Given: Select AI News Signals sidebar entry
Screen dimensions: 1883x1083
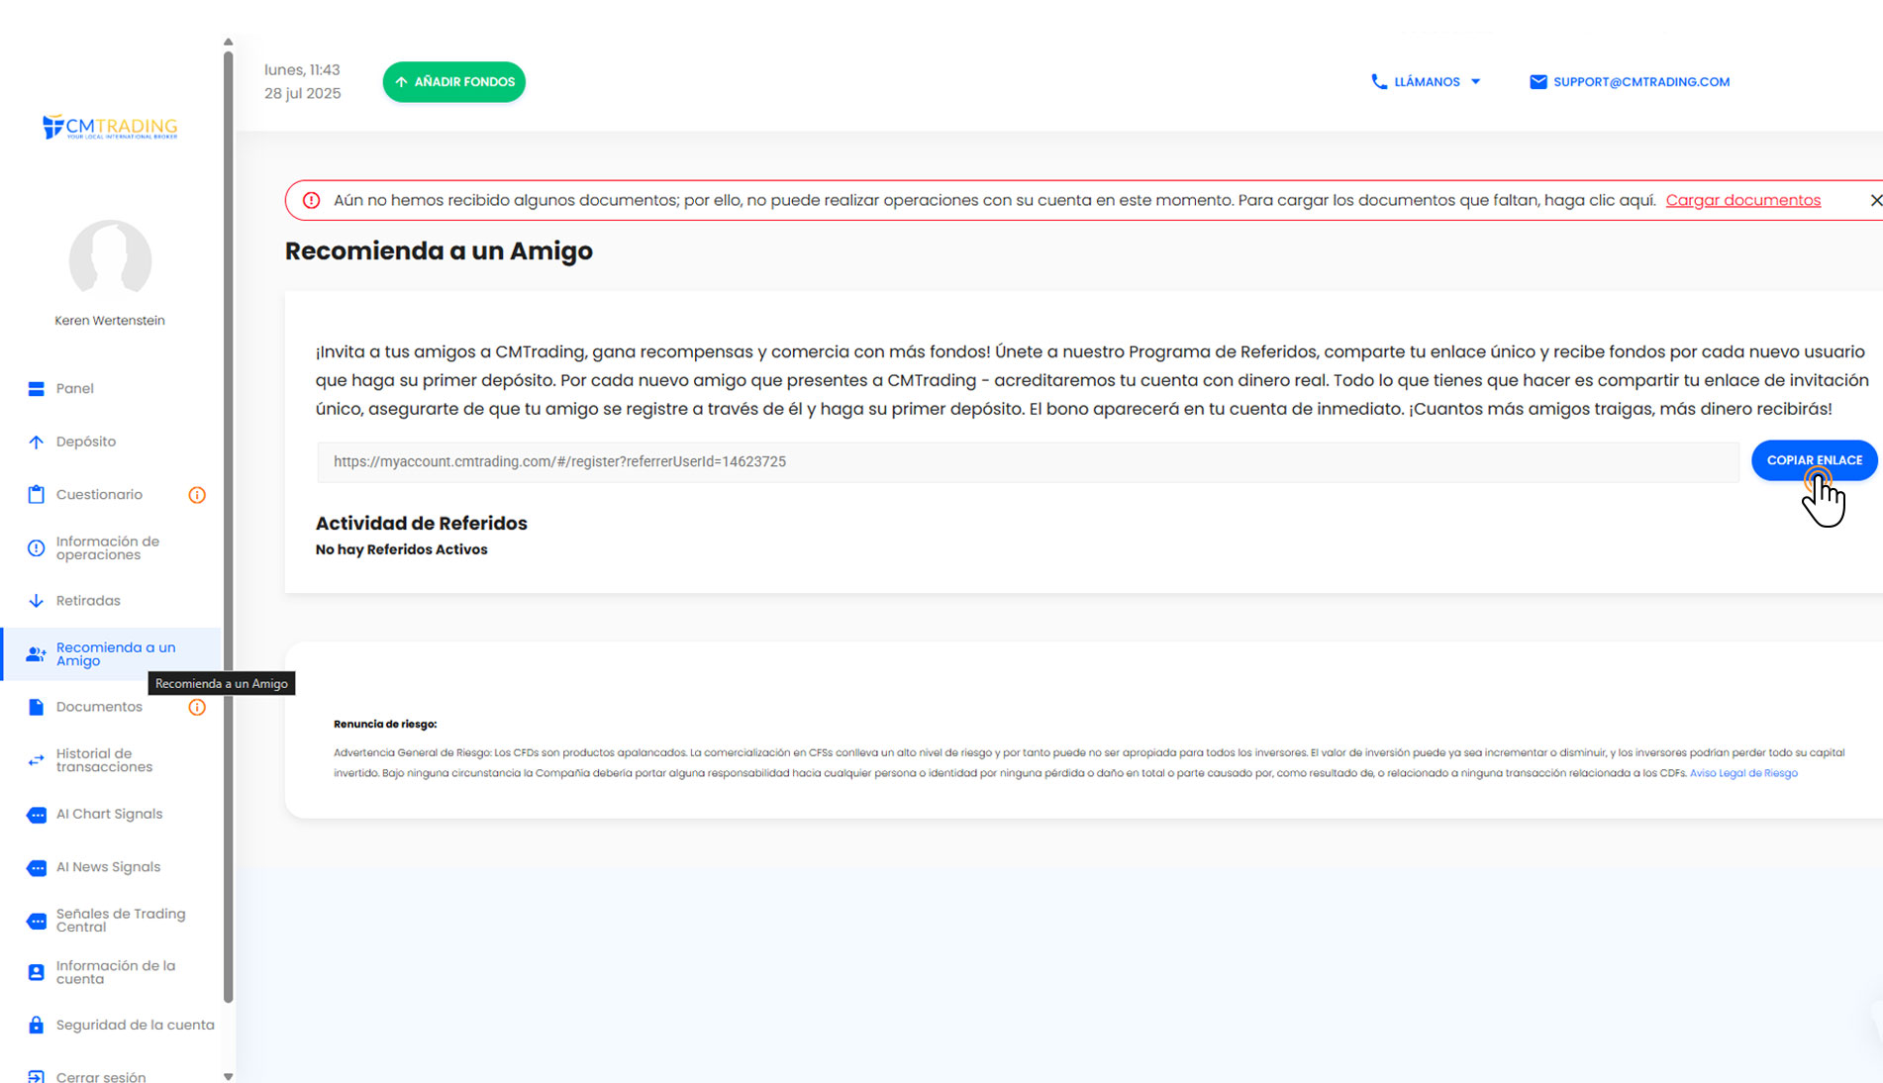Looking at the screenshot, I should (x=112, y=867).
